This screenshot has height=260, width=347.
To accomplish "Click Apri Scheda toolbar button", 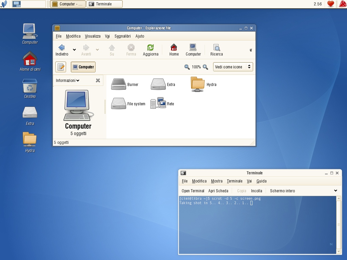I will pos(218,191).
